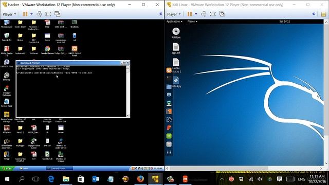Show hidden system tray icons
Image resolution: width=329 pixels, height=185 pixels.
[222, 179]
